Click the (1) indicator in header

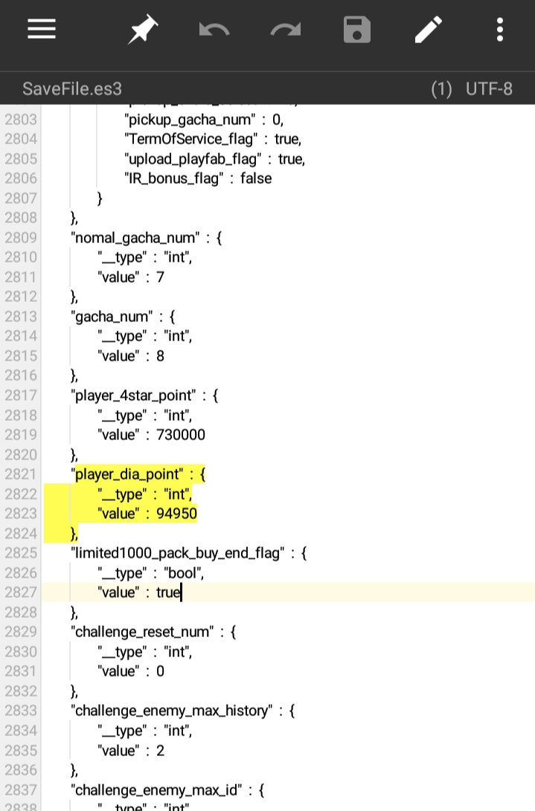[x=441, y=89]
